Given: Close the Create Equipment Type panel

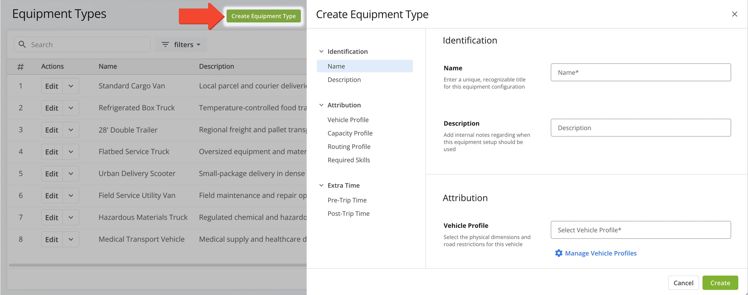Looking at the screenshot, I should point(734,14).
